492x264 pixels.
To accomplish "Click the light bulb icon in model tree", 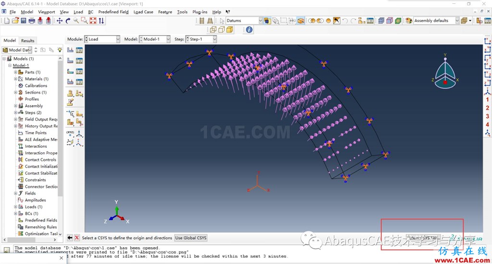I will (x=60, y=50).
